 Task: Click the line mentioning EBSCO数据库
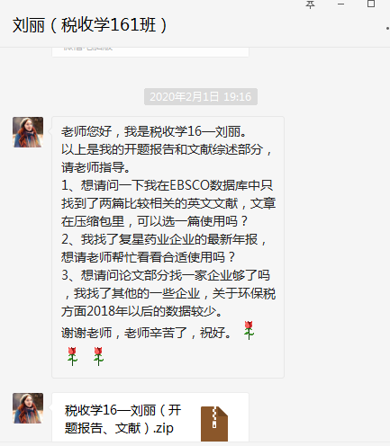pyautogui.click(x=167, y=185)
